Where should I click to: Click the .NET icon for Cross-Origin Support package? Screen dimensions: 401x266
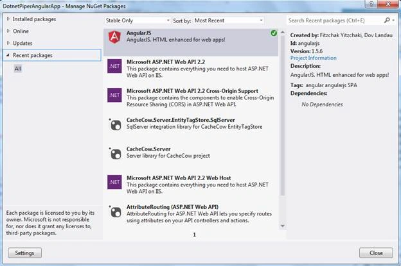(114, 95)
